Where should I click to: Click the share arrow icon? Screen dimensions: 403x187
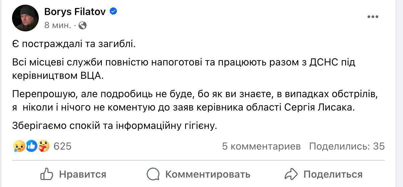(291, 174)
